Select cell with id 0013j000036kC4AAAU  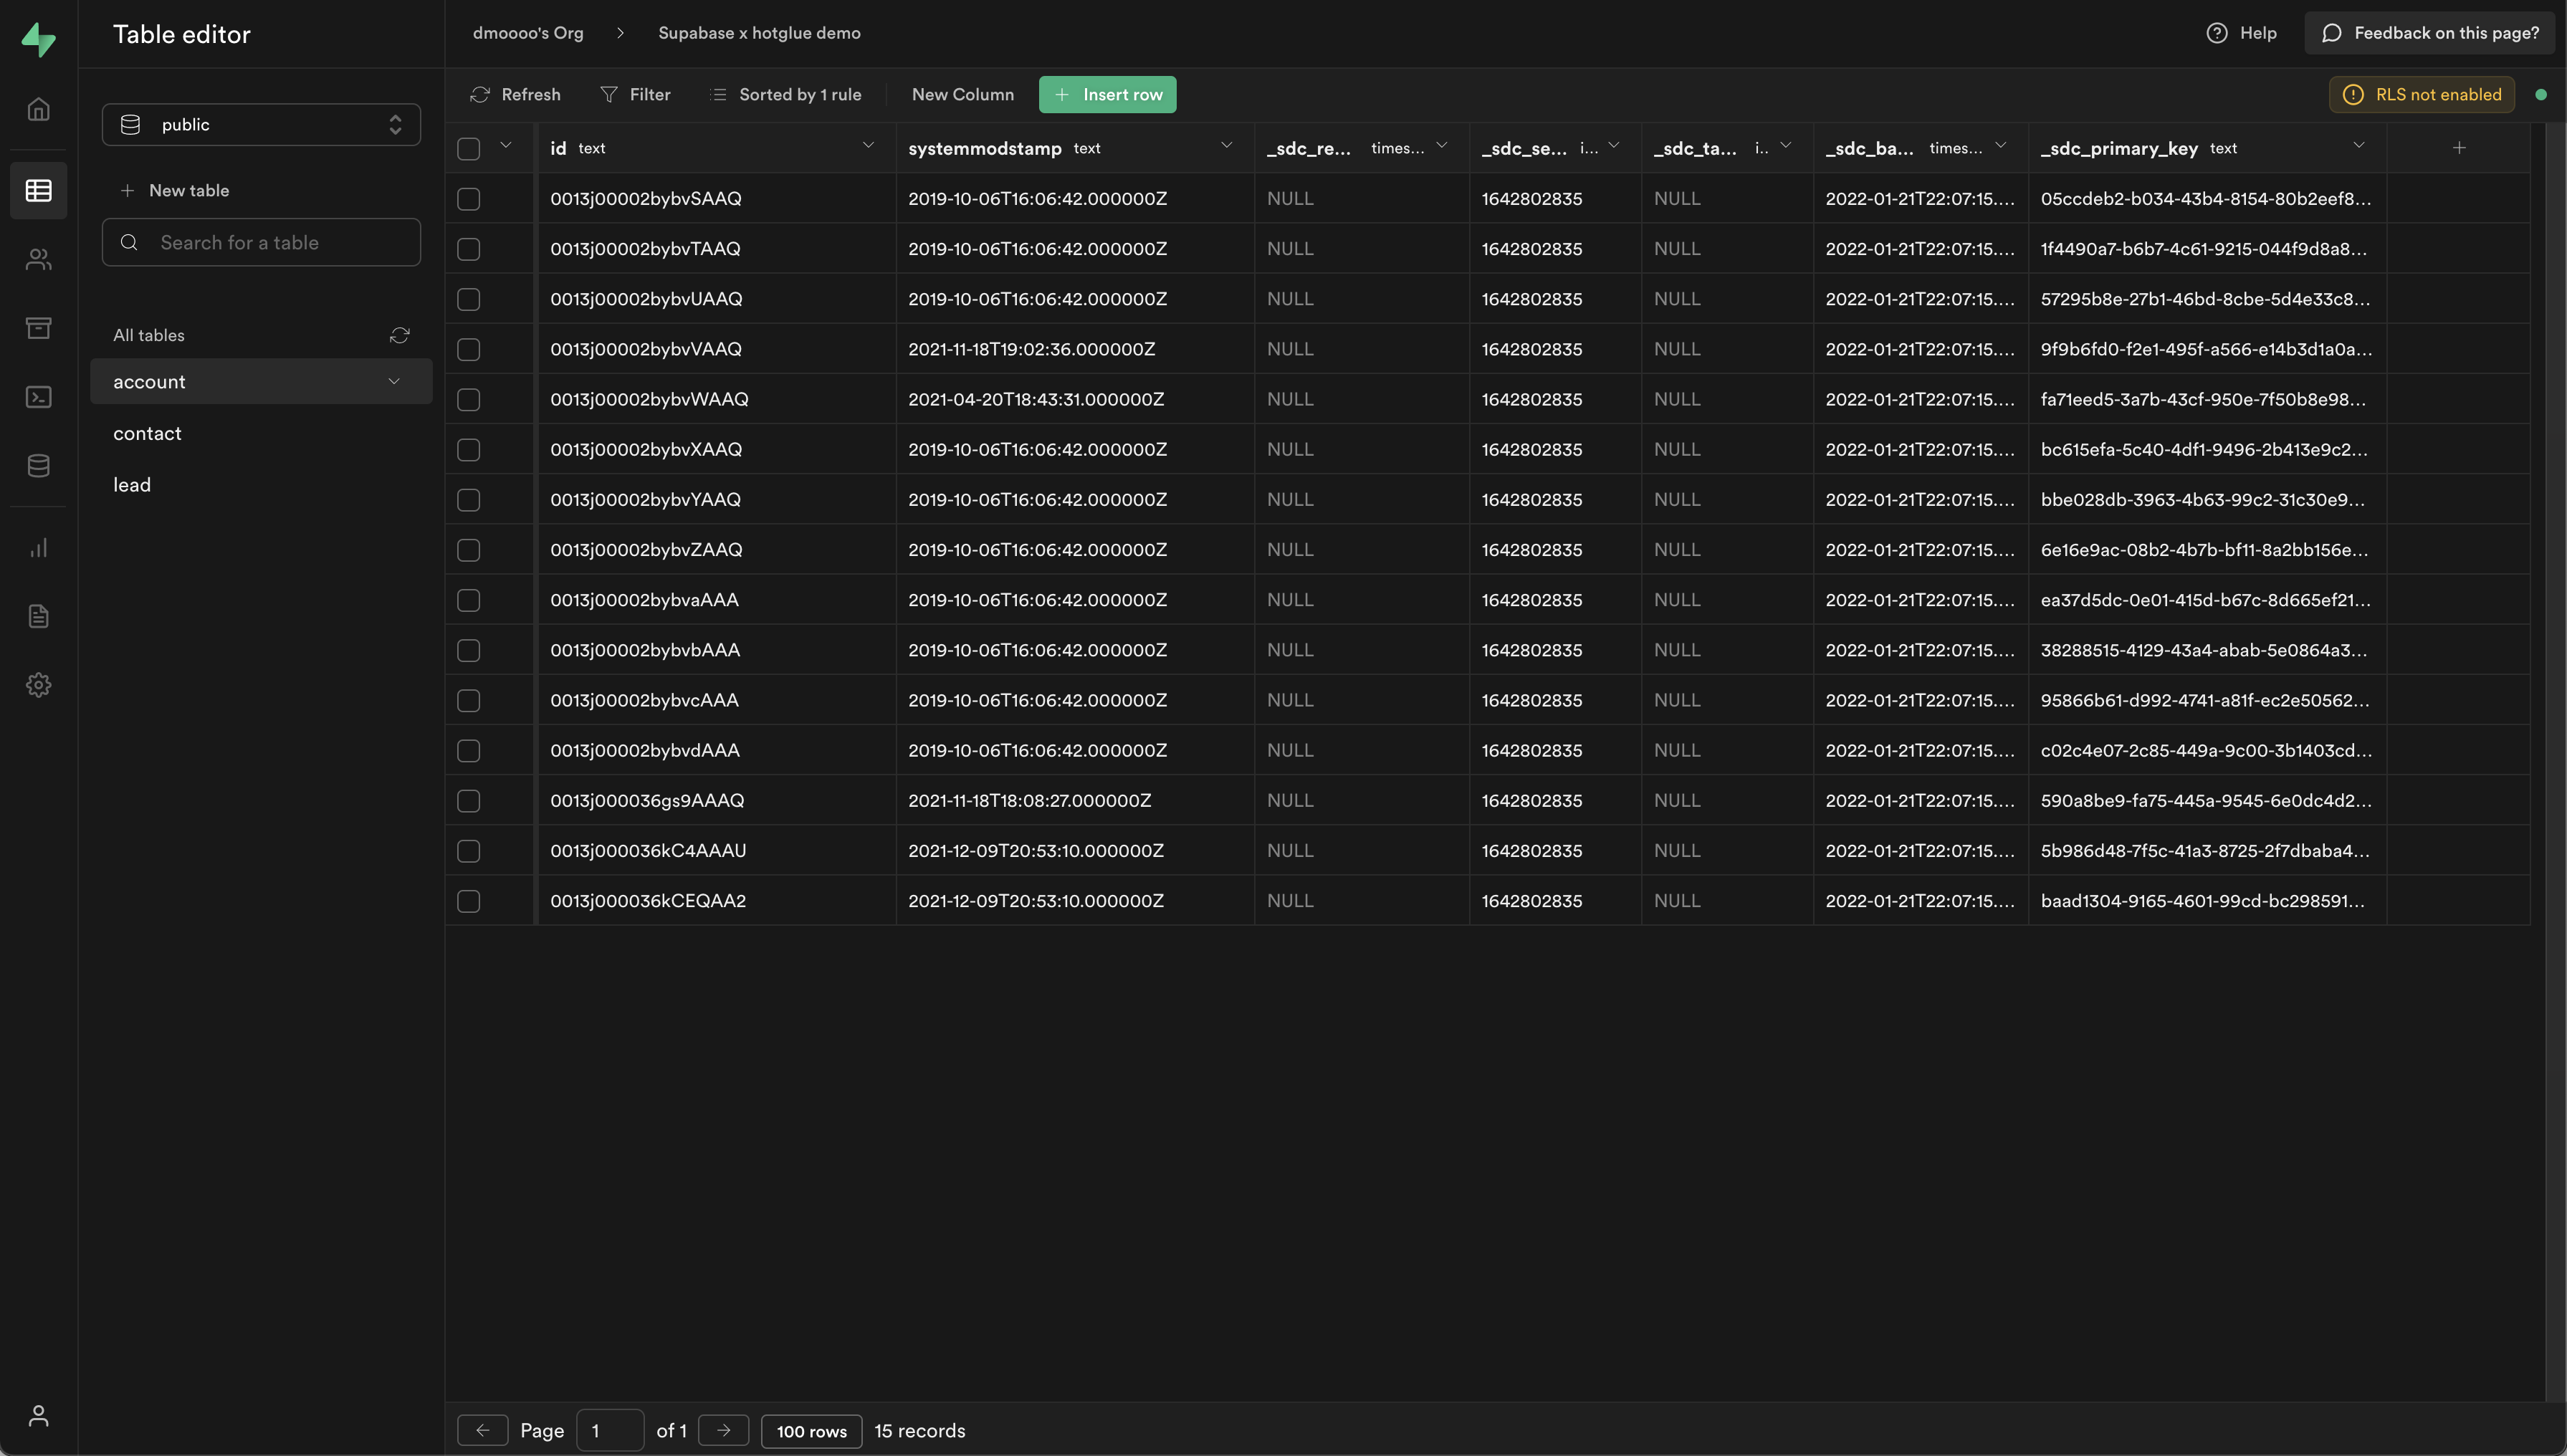click(x=716, y=850)
